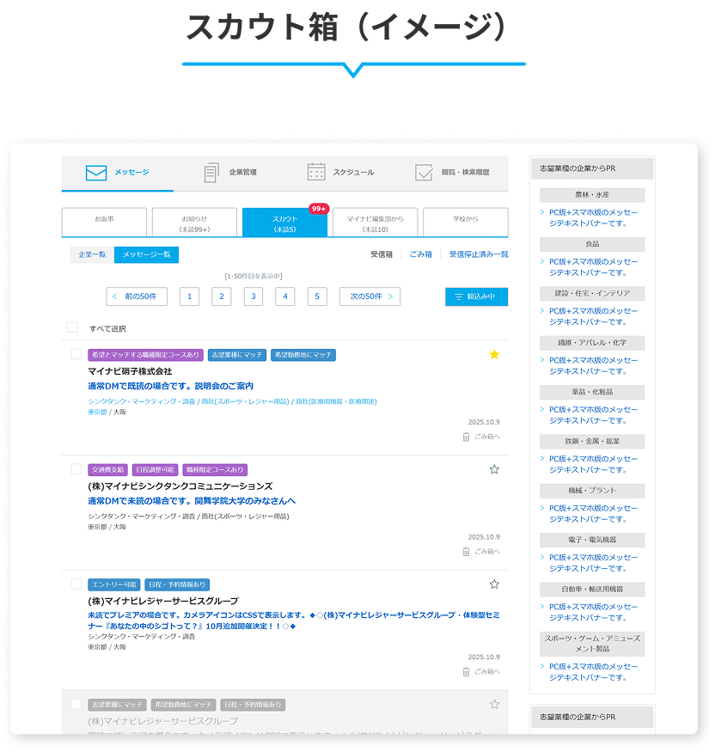Image resolution: width=715 pixels, height=752 pixels.
Task: Star the greyed-out マイナビレジャーサービスグループ message
Action: coord(494,704)
